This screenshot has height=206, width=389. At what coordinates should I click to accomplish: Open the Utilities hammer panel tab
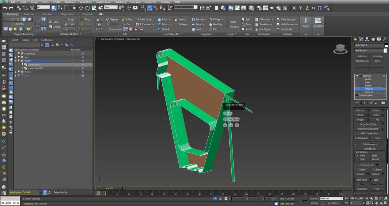coord(384,39)
